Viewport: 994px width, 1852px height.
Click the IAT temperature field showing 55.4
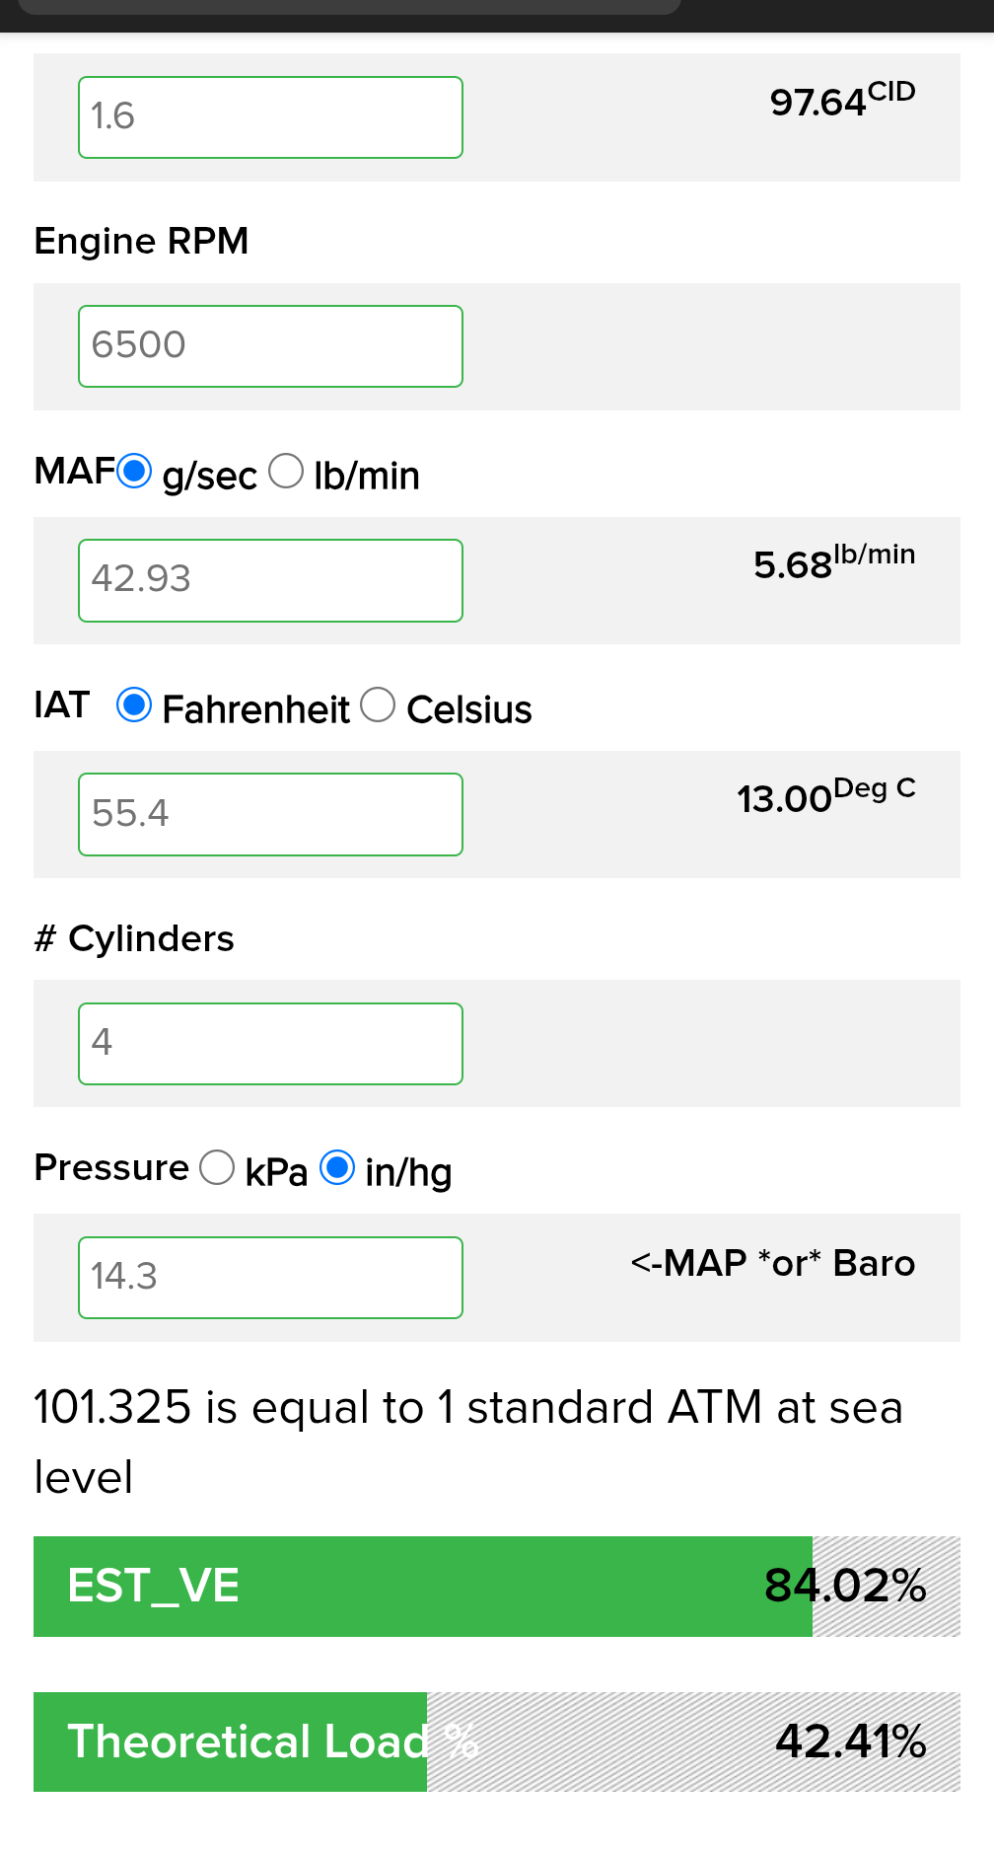click(270, 814)
